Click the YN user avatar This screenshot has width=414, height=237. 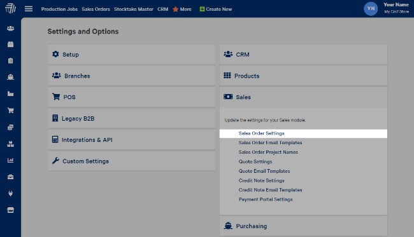coord(371,9)
